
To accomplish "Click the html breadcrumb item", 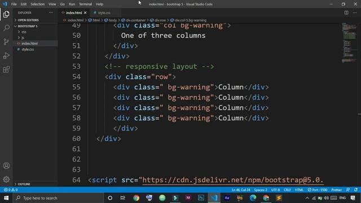I will tap(94, 20).
